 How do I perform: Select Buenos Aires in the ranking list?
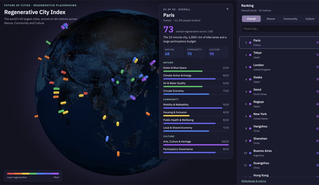tap(279, 153)
